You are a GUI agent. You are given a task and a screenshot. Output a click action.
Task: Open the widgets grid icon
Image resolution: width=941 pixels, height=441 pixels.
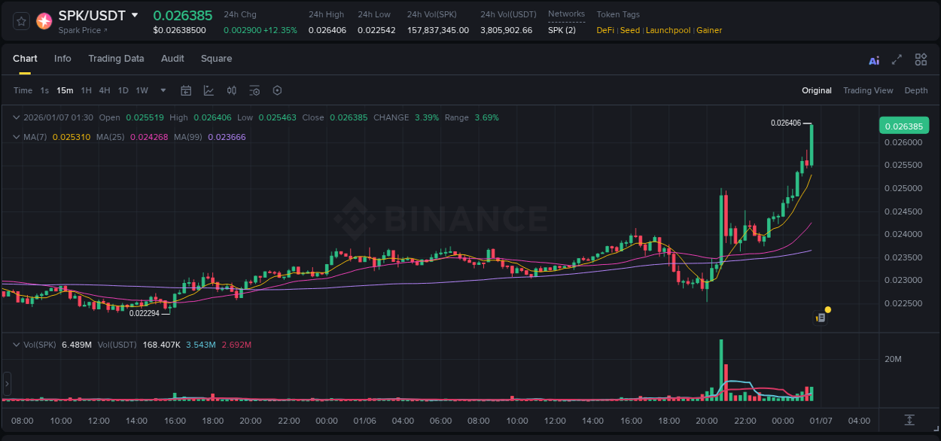tap(921, 59)
